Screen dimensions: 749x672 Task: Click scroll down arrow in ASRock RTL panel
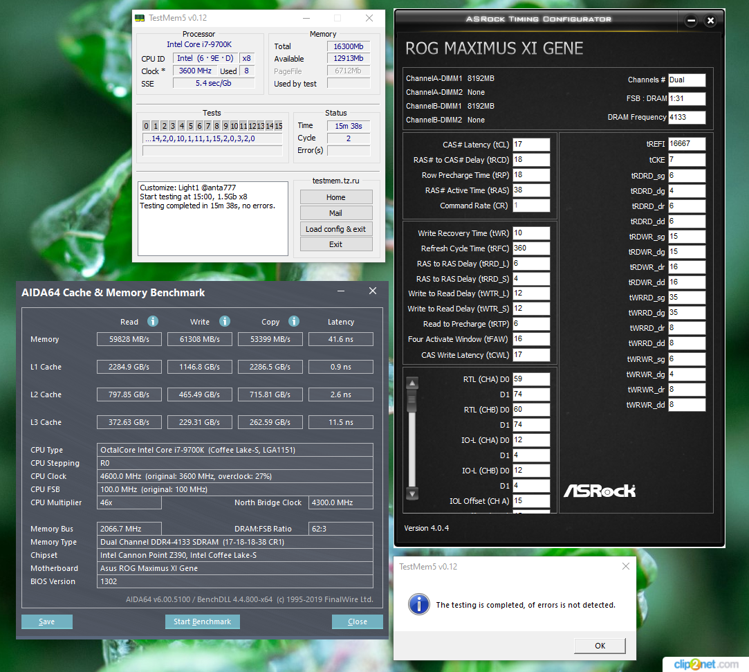(412, 493)
